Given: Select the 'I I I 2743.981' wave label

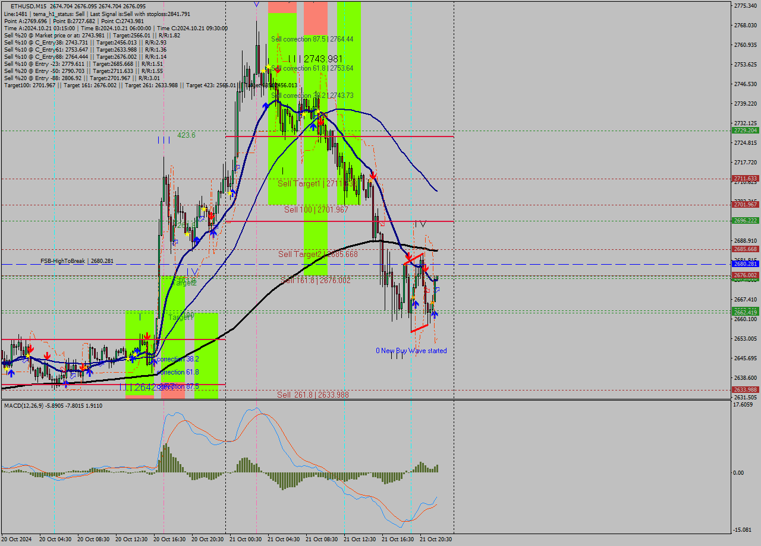Looking at the screenshot, I should [x=315, y=59].
